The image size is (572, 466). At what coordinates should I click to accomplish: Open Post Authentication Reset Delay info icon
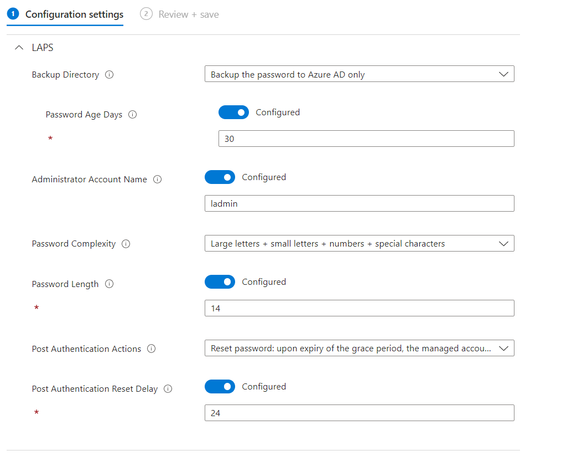tap(167, 388)
